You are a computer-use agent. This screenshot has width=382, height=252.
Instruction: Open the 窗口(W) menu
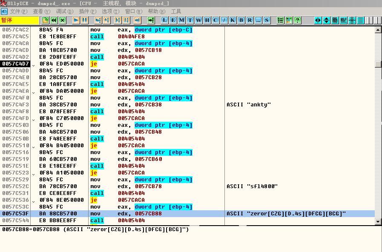[134, 11]
